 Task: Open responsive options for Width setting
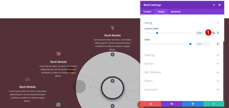tap(218, 44)
